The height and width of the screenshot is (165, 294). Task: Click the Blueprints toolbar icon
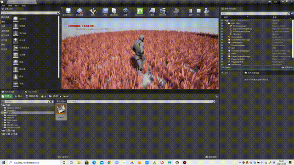(x=152, y=11)
